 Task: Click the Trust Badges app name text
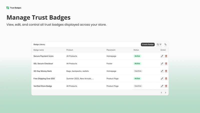(15, 8)
